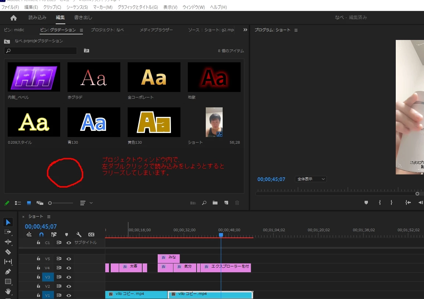Click Go to In point button
Viewport: 424px width, 299px height.
408,203
